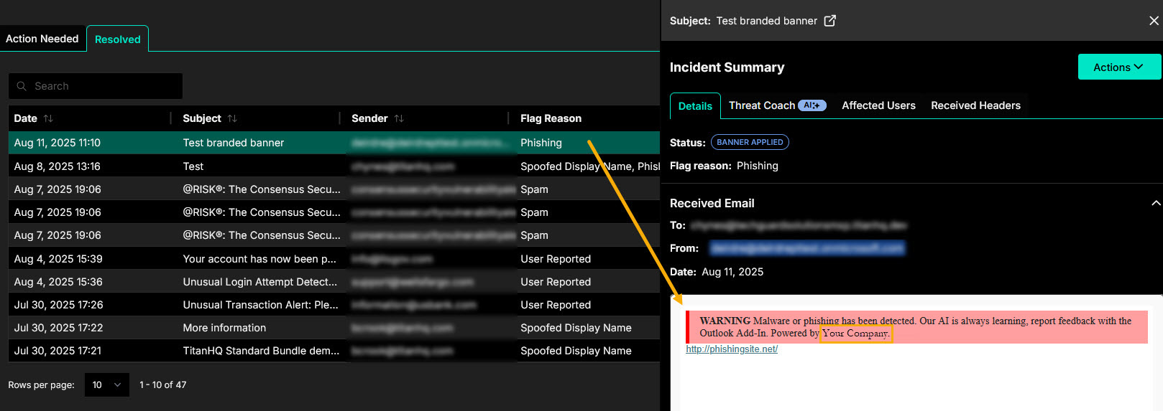Switch to Action Needed tab
The image size is (1163, 411).
[x=42, y=39]
